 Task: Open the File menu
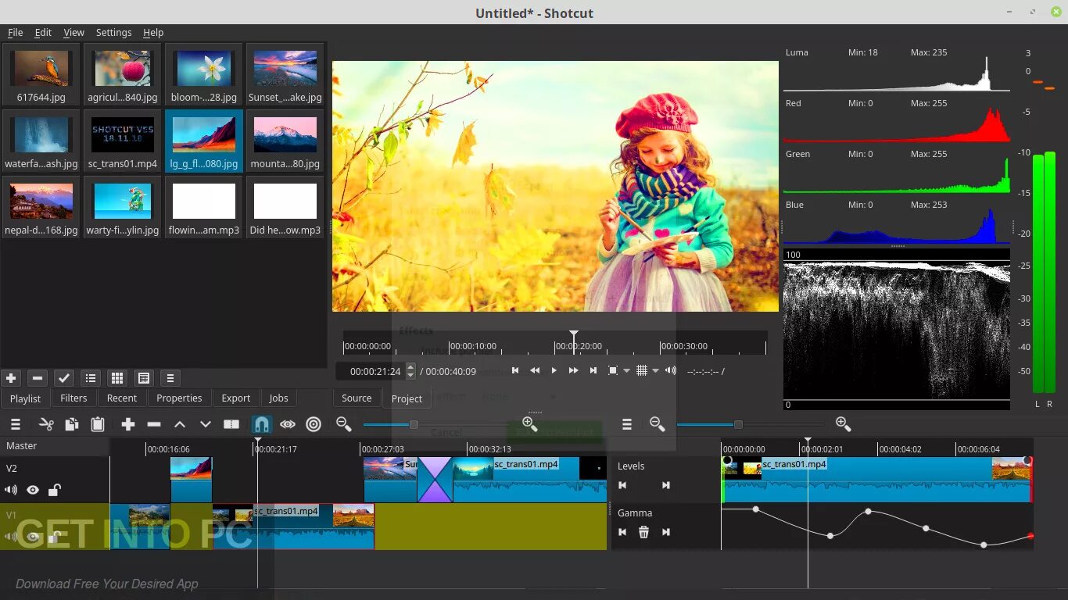16,32
